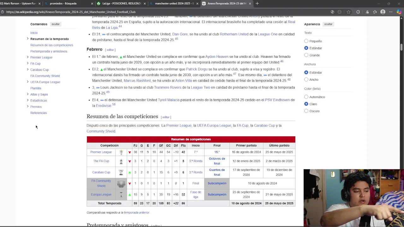Click the page vertical scrollbar thumb
Screen dimensions: 404x227
tap(402, 47)
